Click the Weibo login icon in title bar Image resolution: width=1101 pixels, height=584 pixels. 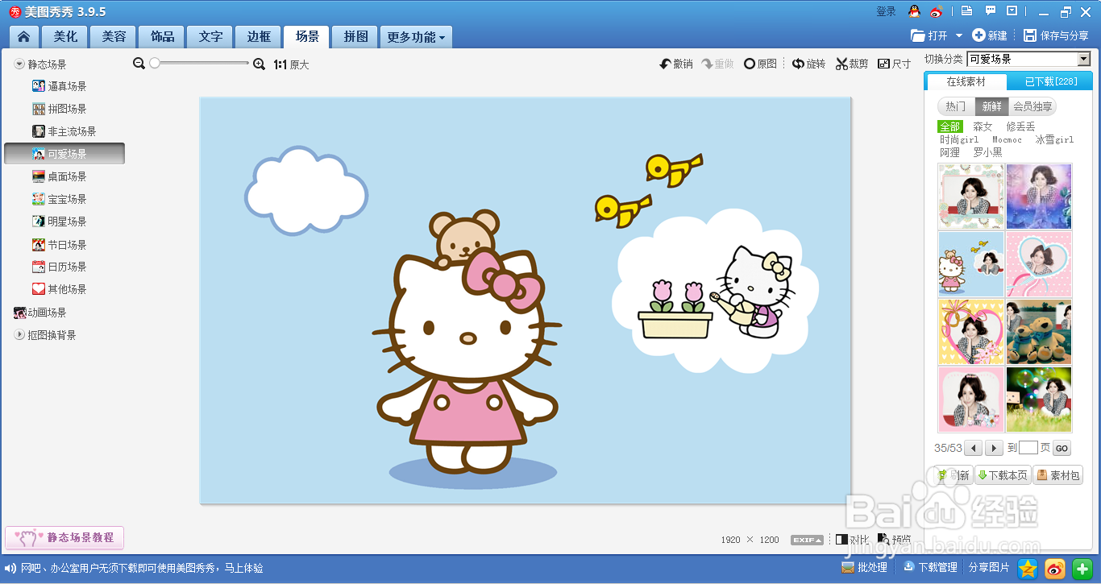click(x=936, y=11)
